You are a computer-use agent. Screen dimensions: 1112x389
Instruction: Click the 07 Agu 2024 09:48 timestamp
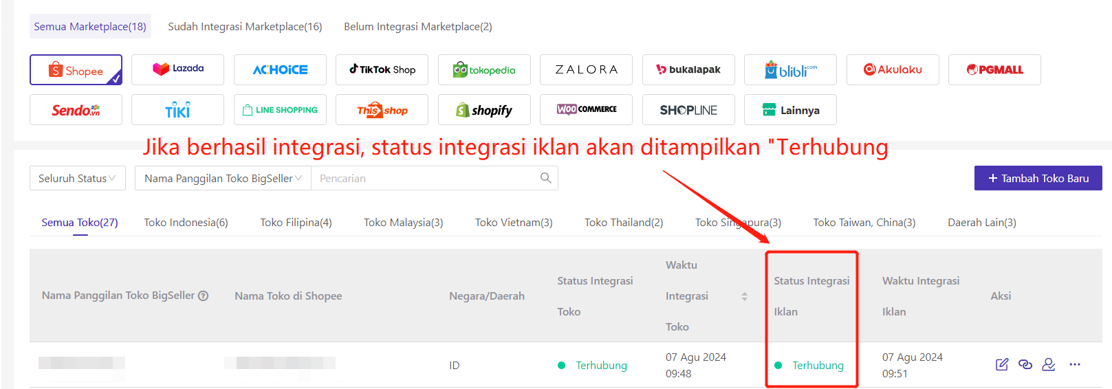696,365
